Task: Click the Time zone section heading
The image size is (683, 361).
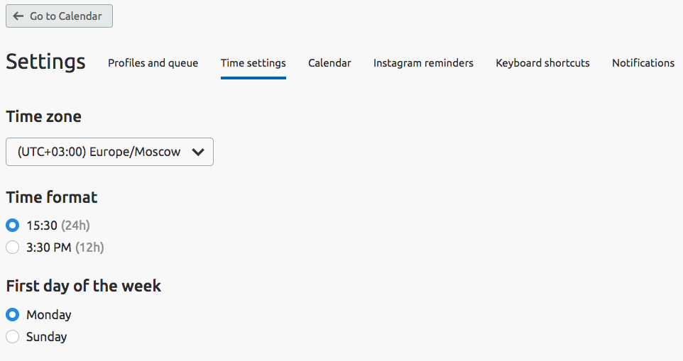Action: (44, 116)
